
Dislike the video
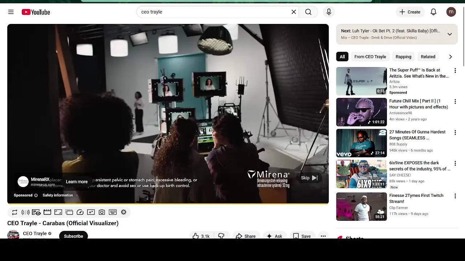click(x=221, y=236)
